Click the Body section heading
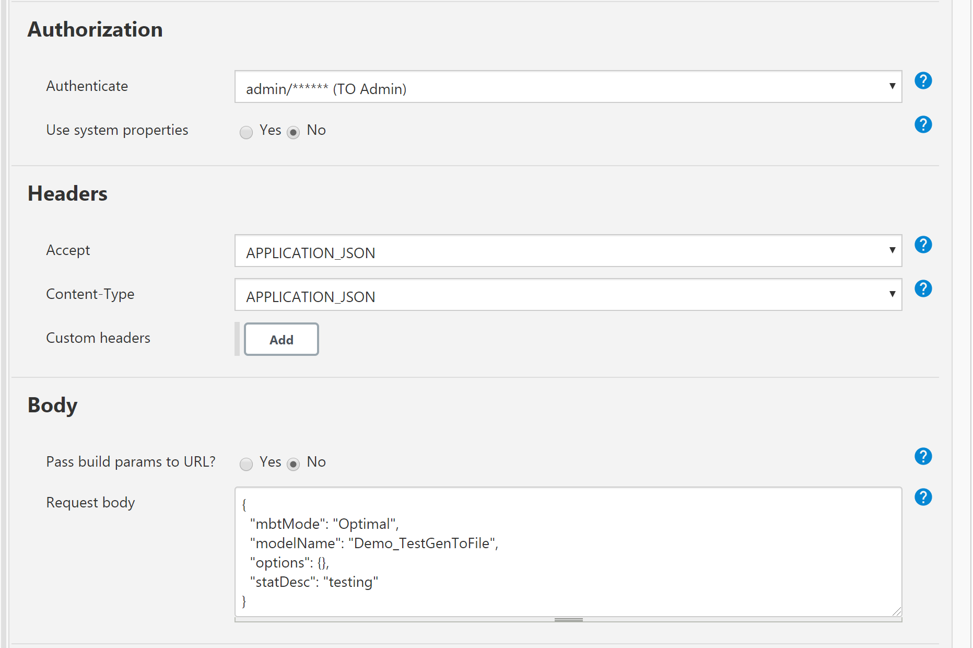This screenshot has height=648, width=973. (x=52, y=406)
